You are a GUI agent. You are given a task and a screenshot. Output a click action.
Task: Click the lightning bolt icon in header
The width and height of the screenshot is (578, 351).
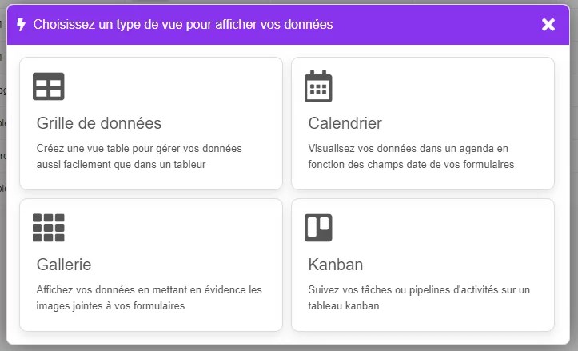(21, 25)
